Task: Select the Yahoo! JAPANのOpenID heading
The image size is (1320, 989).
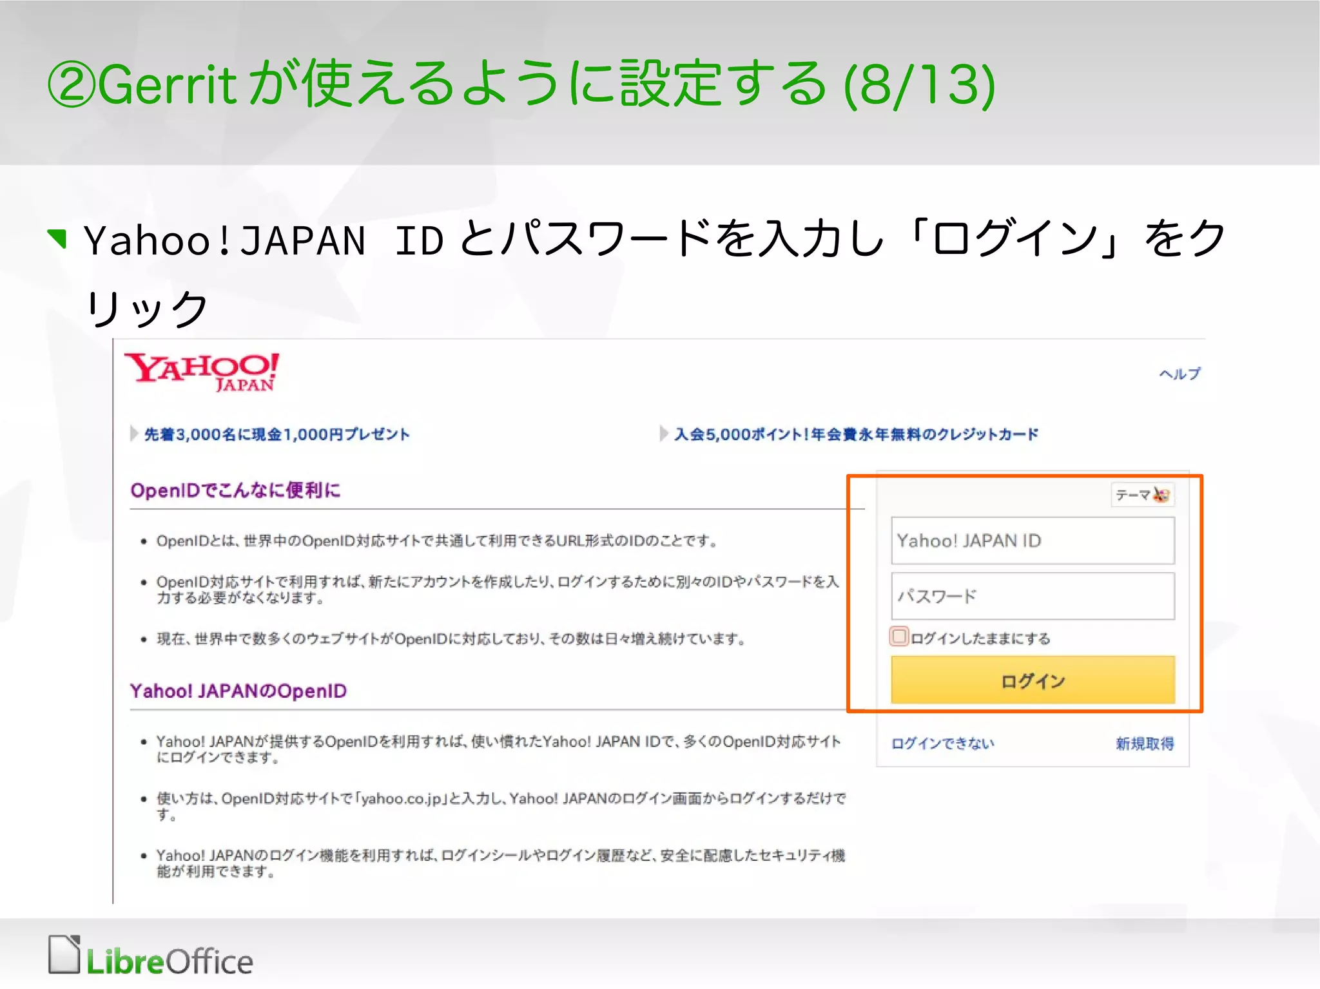Action: (x=238, y=691)
